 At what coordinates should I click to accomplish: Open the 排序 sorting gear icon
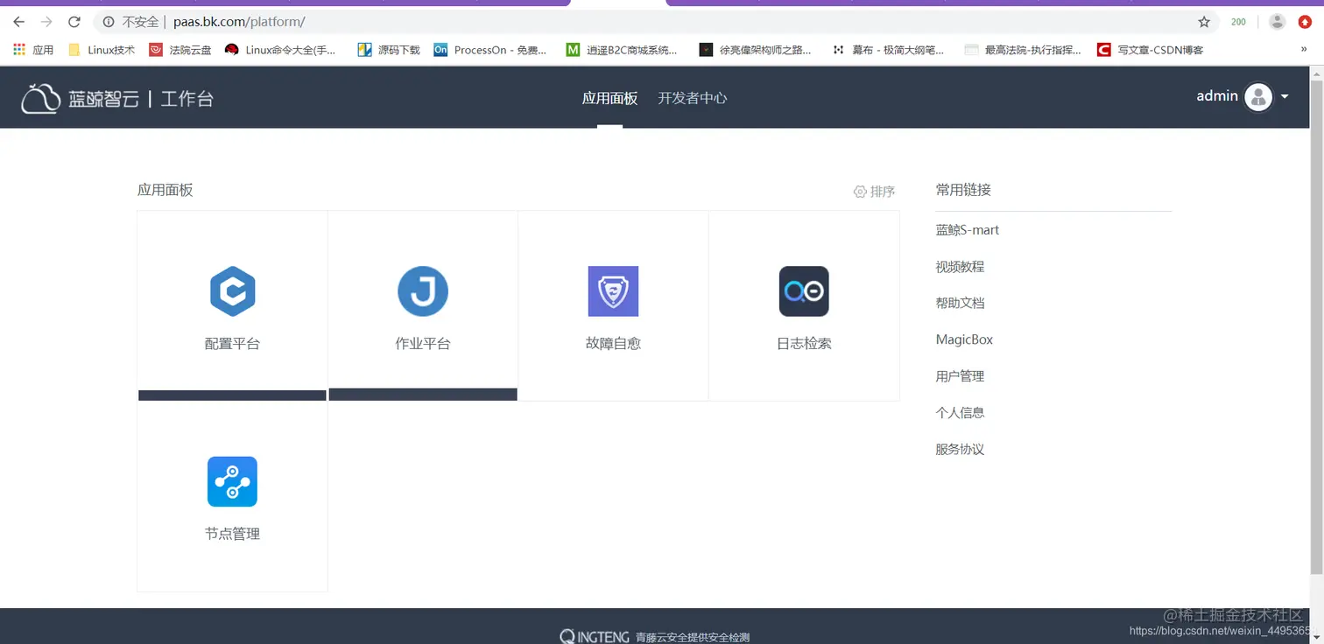pyautogui.click(x=861, y=191)
